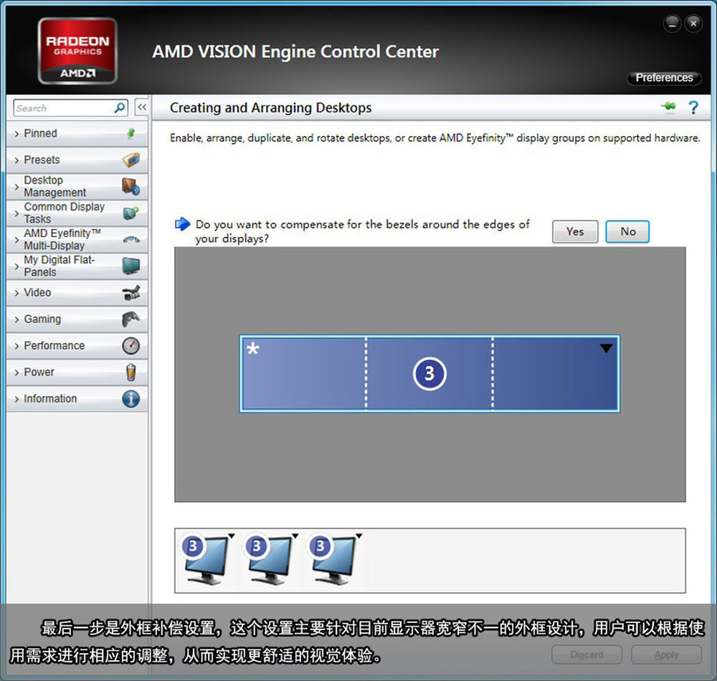Click the search magnifier icon
This screenshot has height=681, width=717.
[120, 108]
